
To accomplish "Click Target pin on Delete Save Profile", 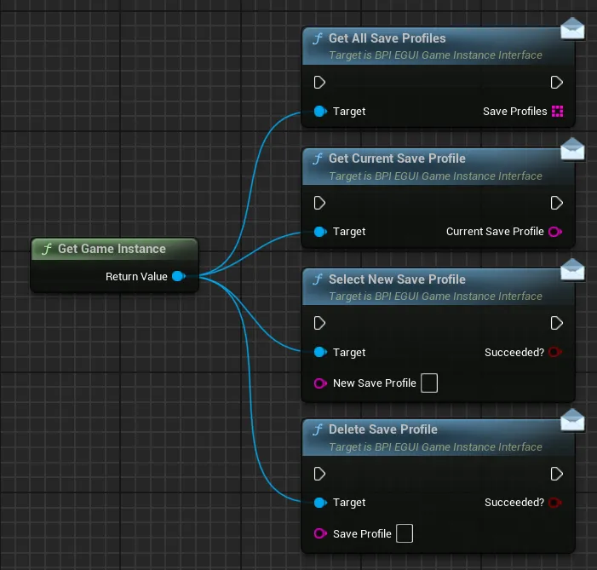I will point(320,503).
